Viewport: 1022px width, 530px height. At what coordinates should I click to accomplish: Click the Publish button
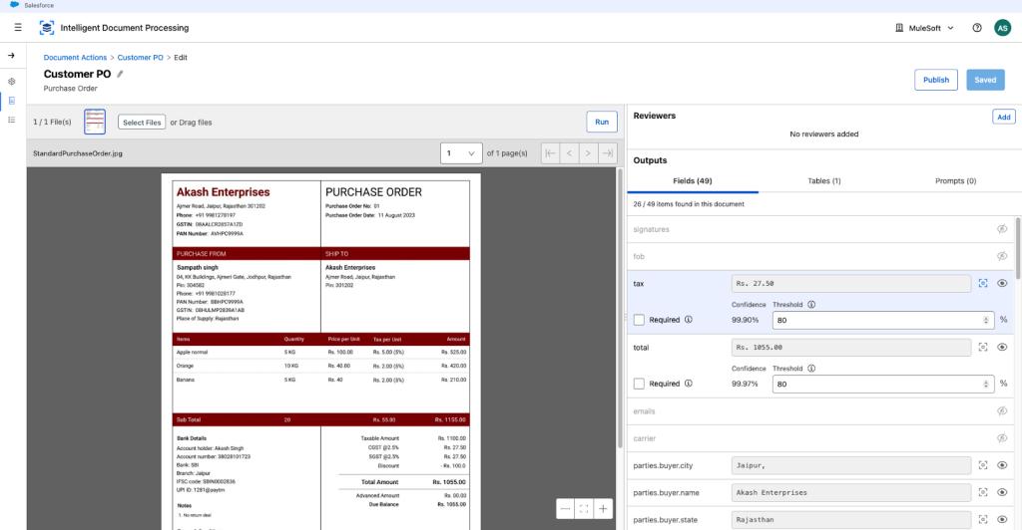936,80
